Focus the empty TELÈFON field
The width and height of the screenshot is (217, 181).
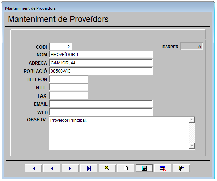[x=69, y=79]
